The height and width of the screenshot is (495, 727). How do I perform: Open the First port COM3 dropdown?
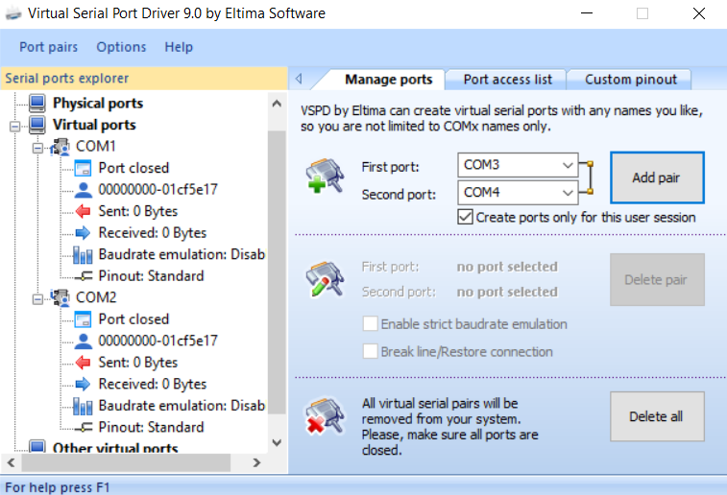566,165
